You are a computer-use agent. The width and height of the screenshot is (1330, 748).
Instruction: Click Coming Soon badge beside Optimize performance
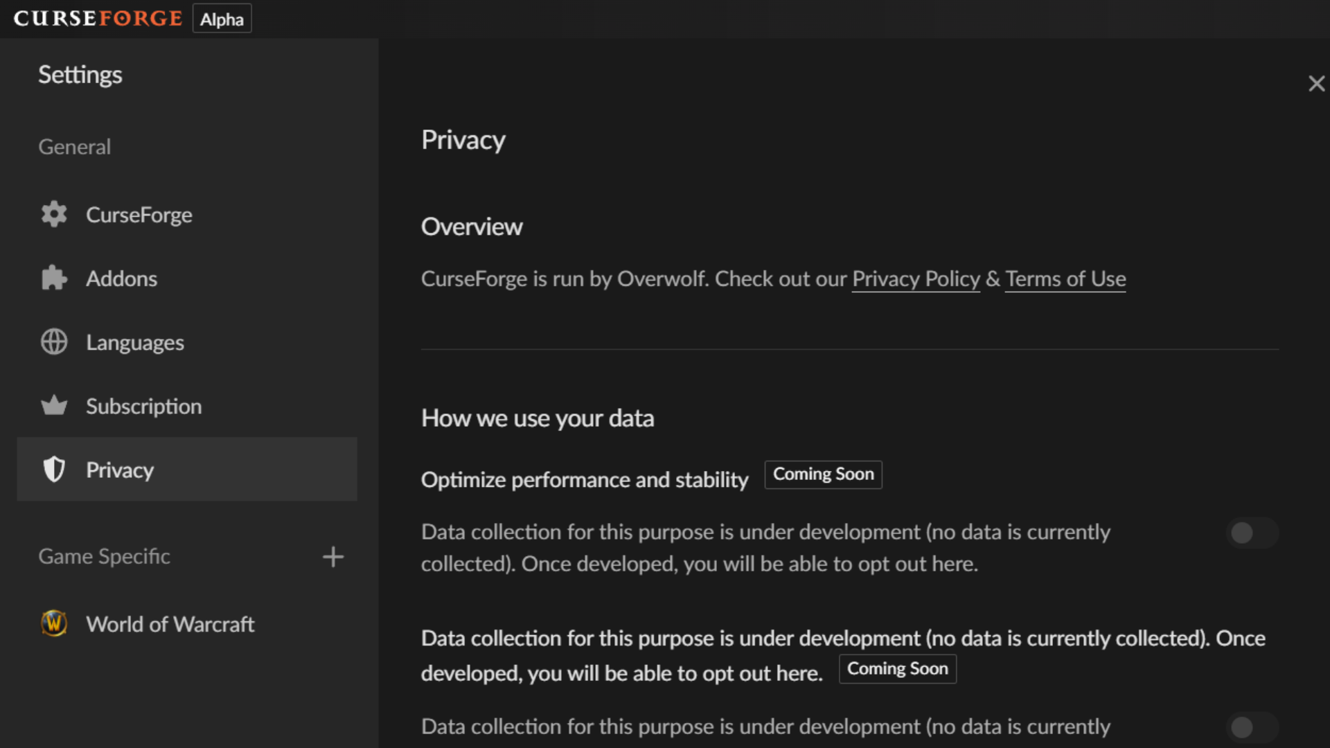tap(823, 474)
